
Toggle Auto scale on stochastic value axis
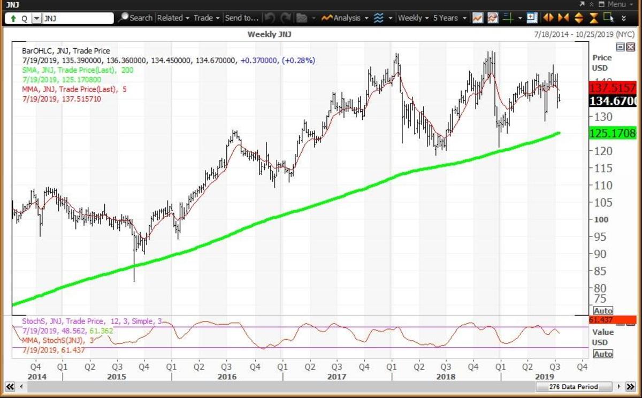click(x=603, y=354)
